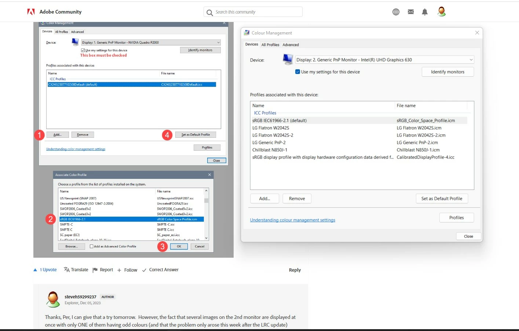Click the Report label text
Viewport: 519px width, 331px height.
point(106,270)
